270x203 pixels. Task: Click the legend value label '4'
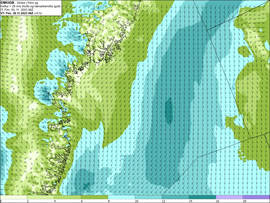55,201
